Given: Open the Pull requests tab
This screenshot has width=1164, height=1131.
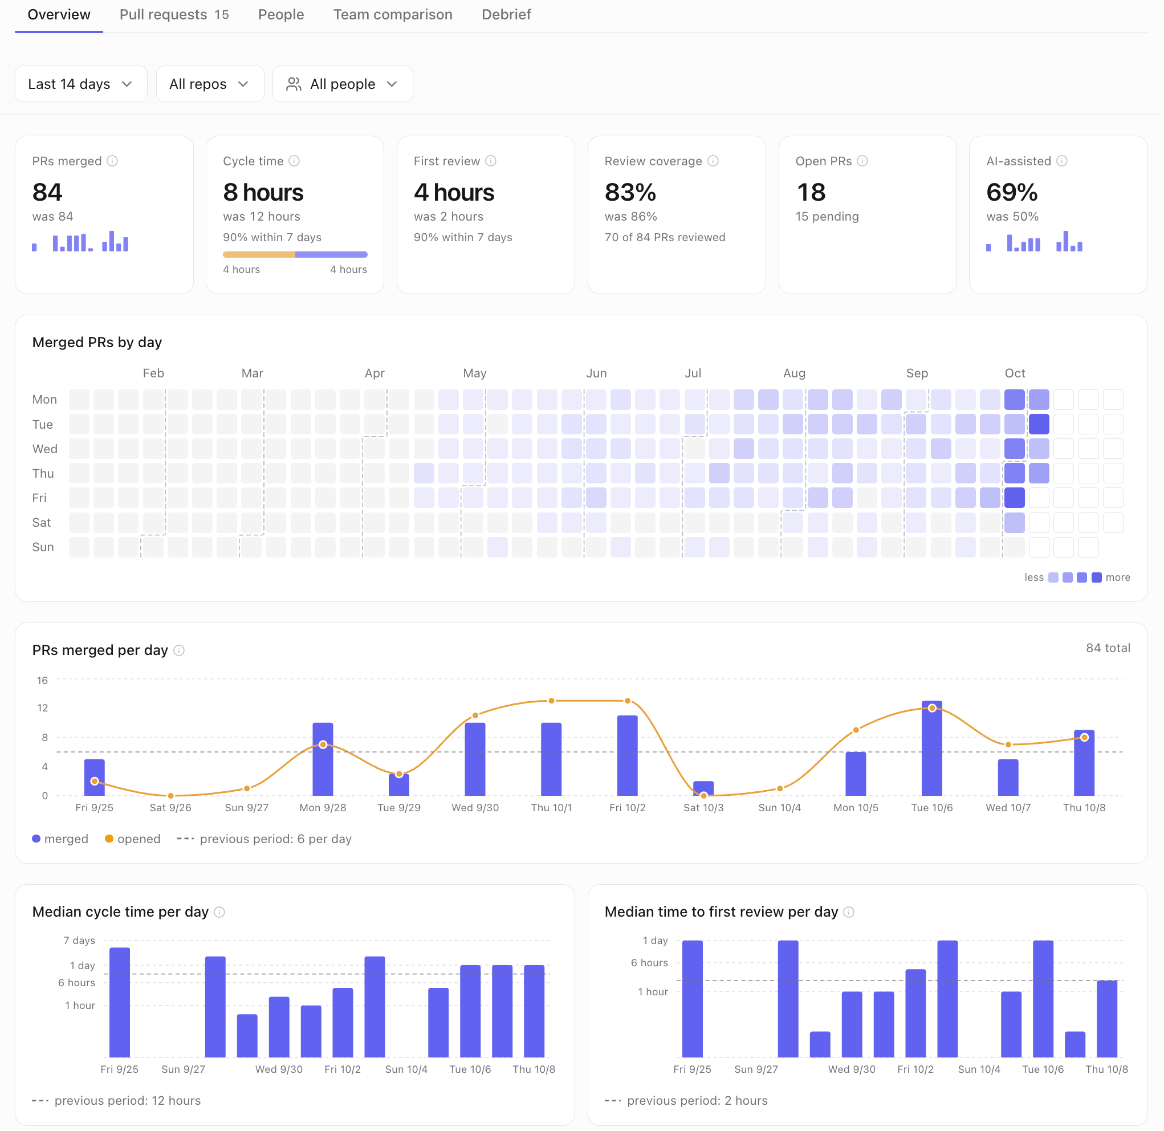Looking at the screenshot, I should [x=174, y=14].
